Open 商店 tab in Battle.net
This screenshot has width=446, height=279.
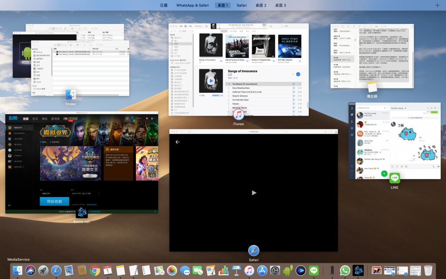point(45,119)
